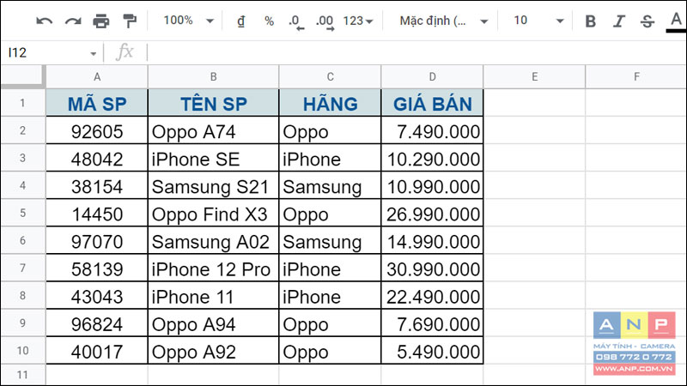Click the I12 name box
The width and height of the screenshot is (687, 386).
pyautogui.click(x=52, y=53)
